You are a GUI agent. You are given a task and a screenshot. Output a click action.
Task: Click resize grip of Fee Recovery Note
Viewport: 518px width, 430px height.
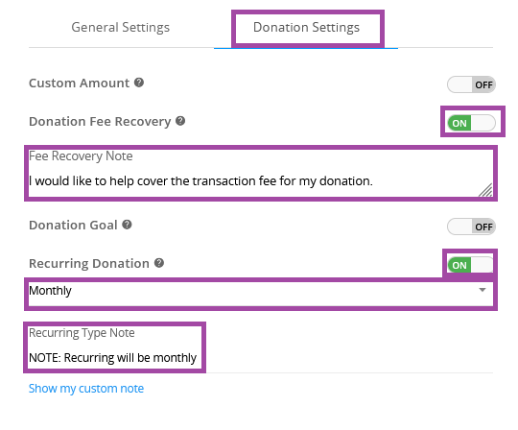[485, 190]
